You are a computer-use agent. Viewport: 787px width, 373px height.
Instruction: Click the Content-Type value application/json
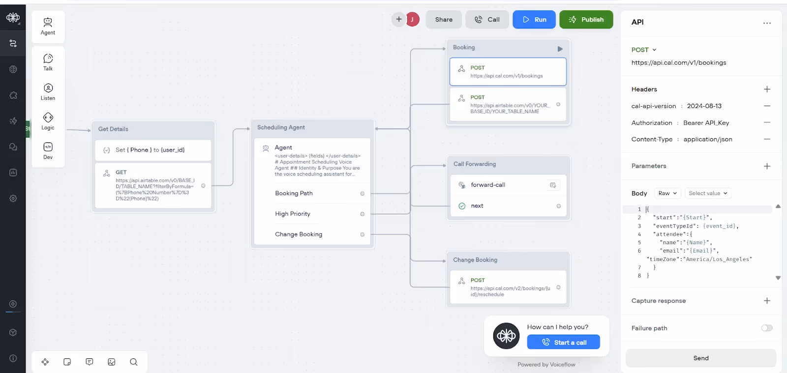point(708,140)
